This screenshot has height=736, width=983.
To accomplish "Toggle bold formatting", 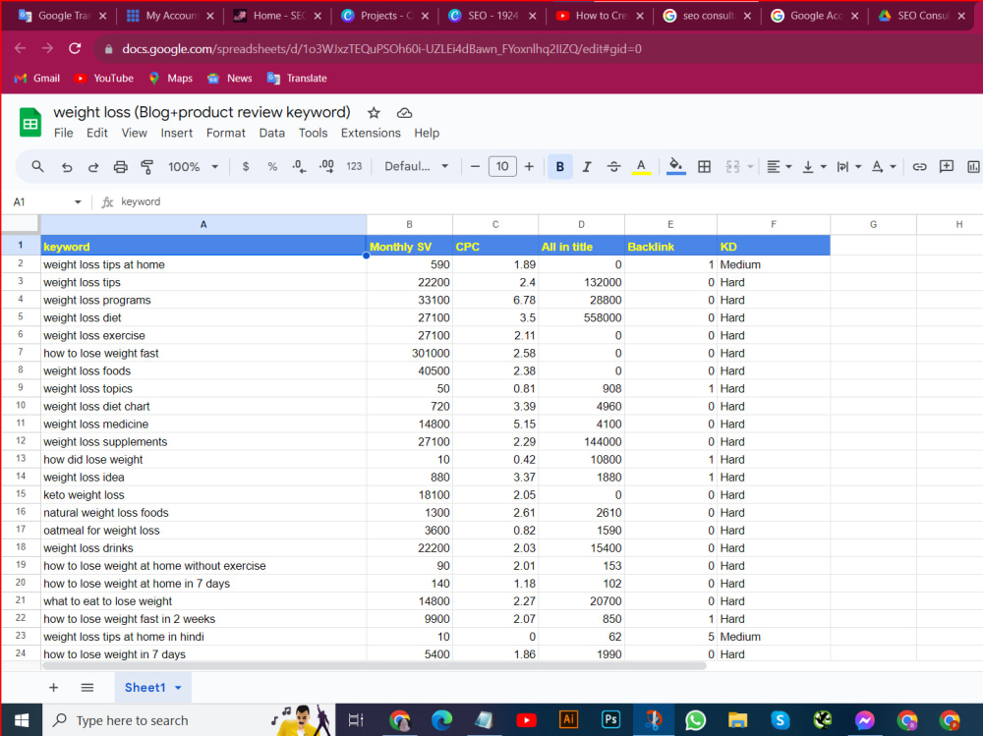I will tap(560, 167).
